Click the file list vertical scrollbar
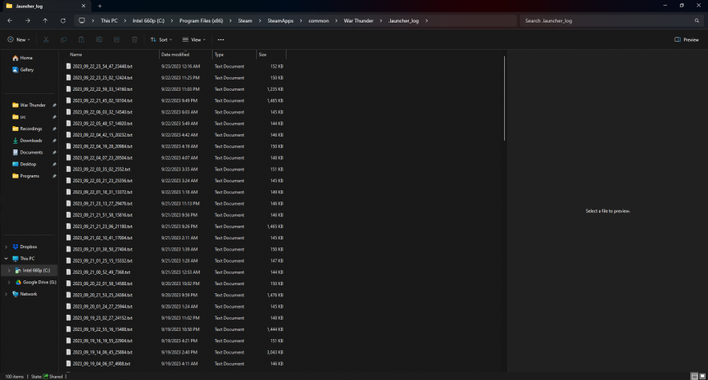 (504, 98)
